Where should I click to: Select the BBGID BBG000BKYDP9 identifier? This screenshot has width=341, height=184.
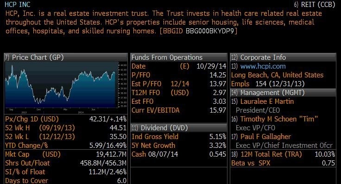point(198,31)
